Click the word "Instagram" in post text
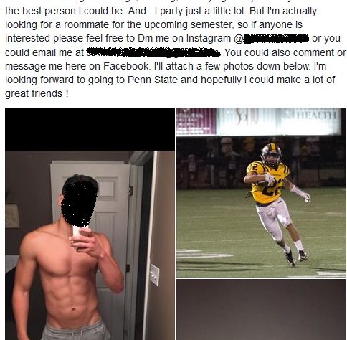This screenshot has width=347, height=340. tap(209, 39)
